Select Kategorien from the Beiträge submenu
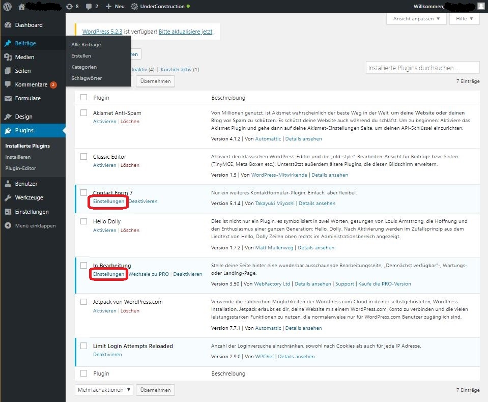The image size is (488, 402). coord(83,67)
